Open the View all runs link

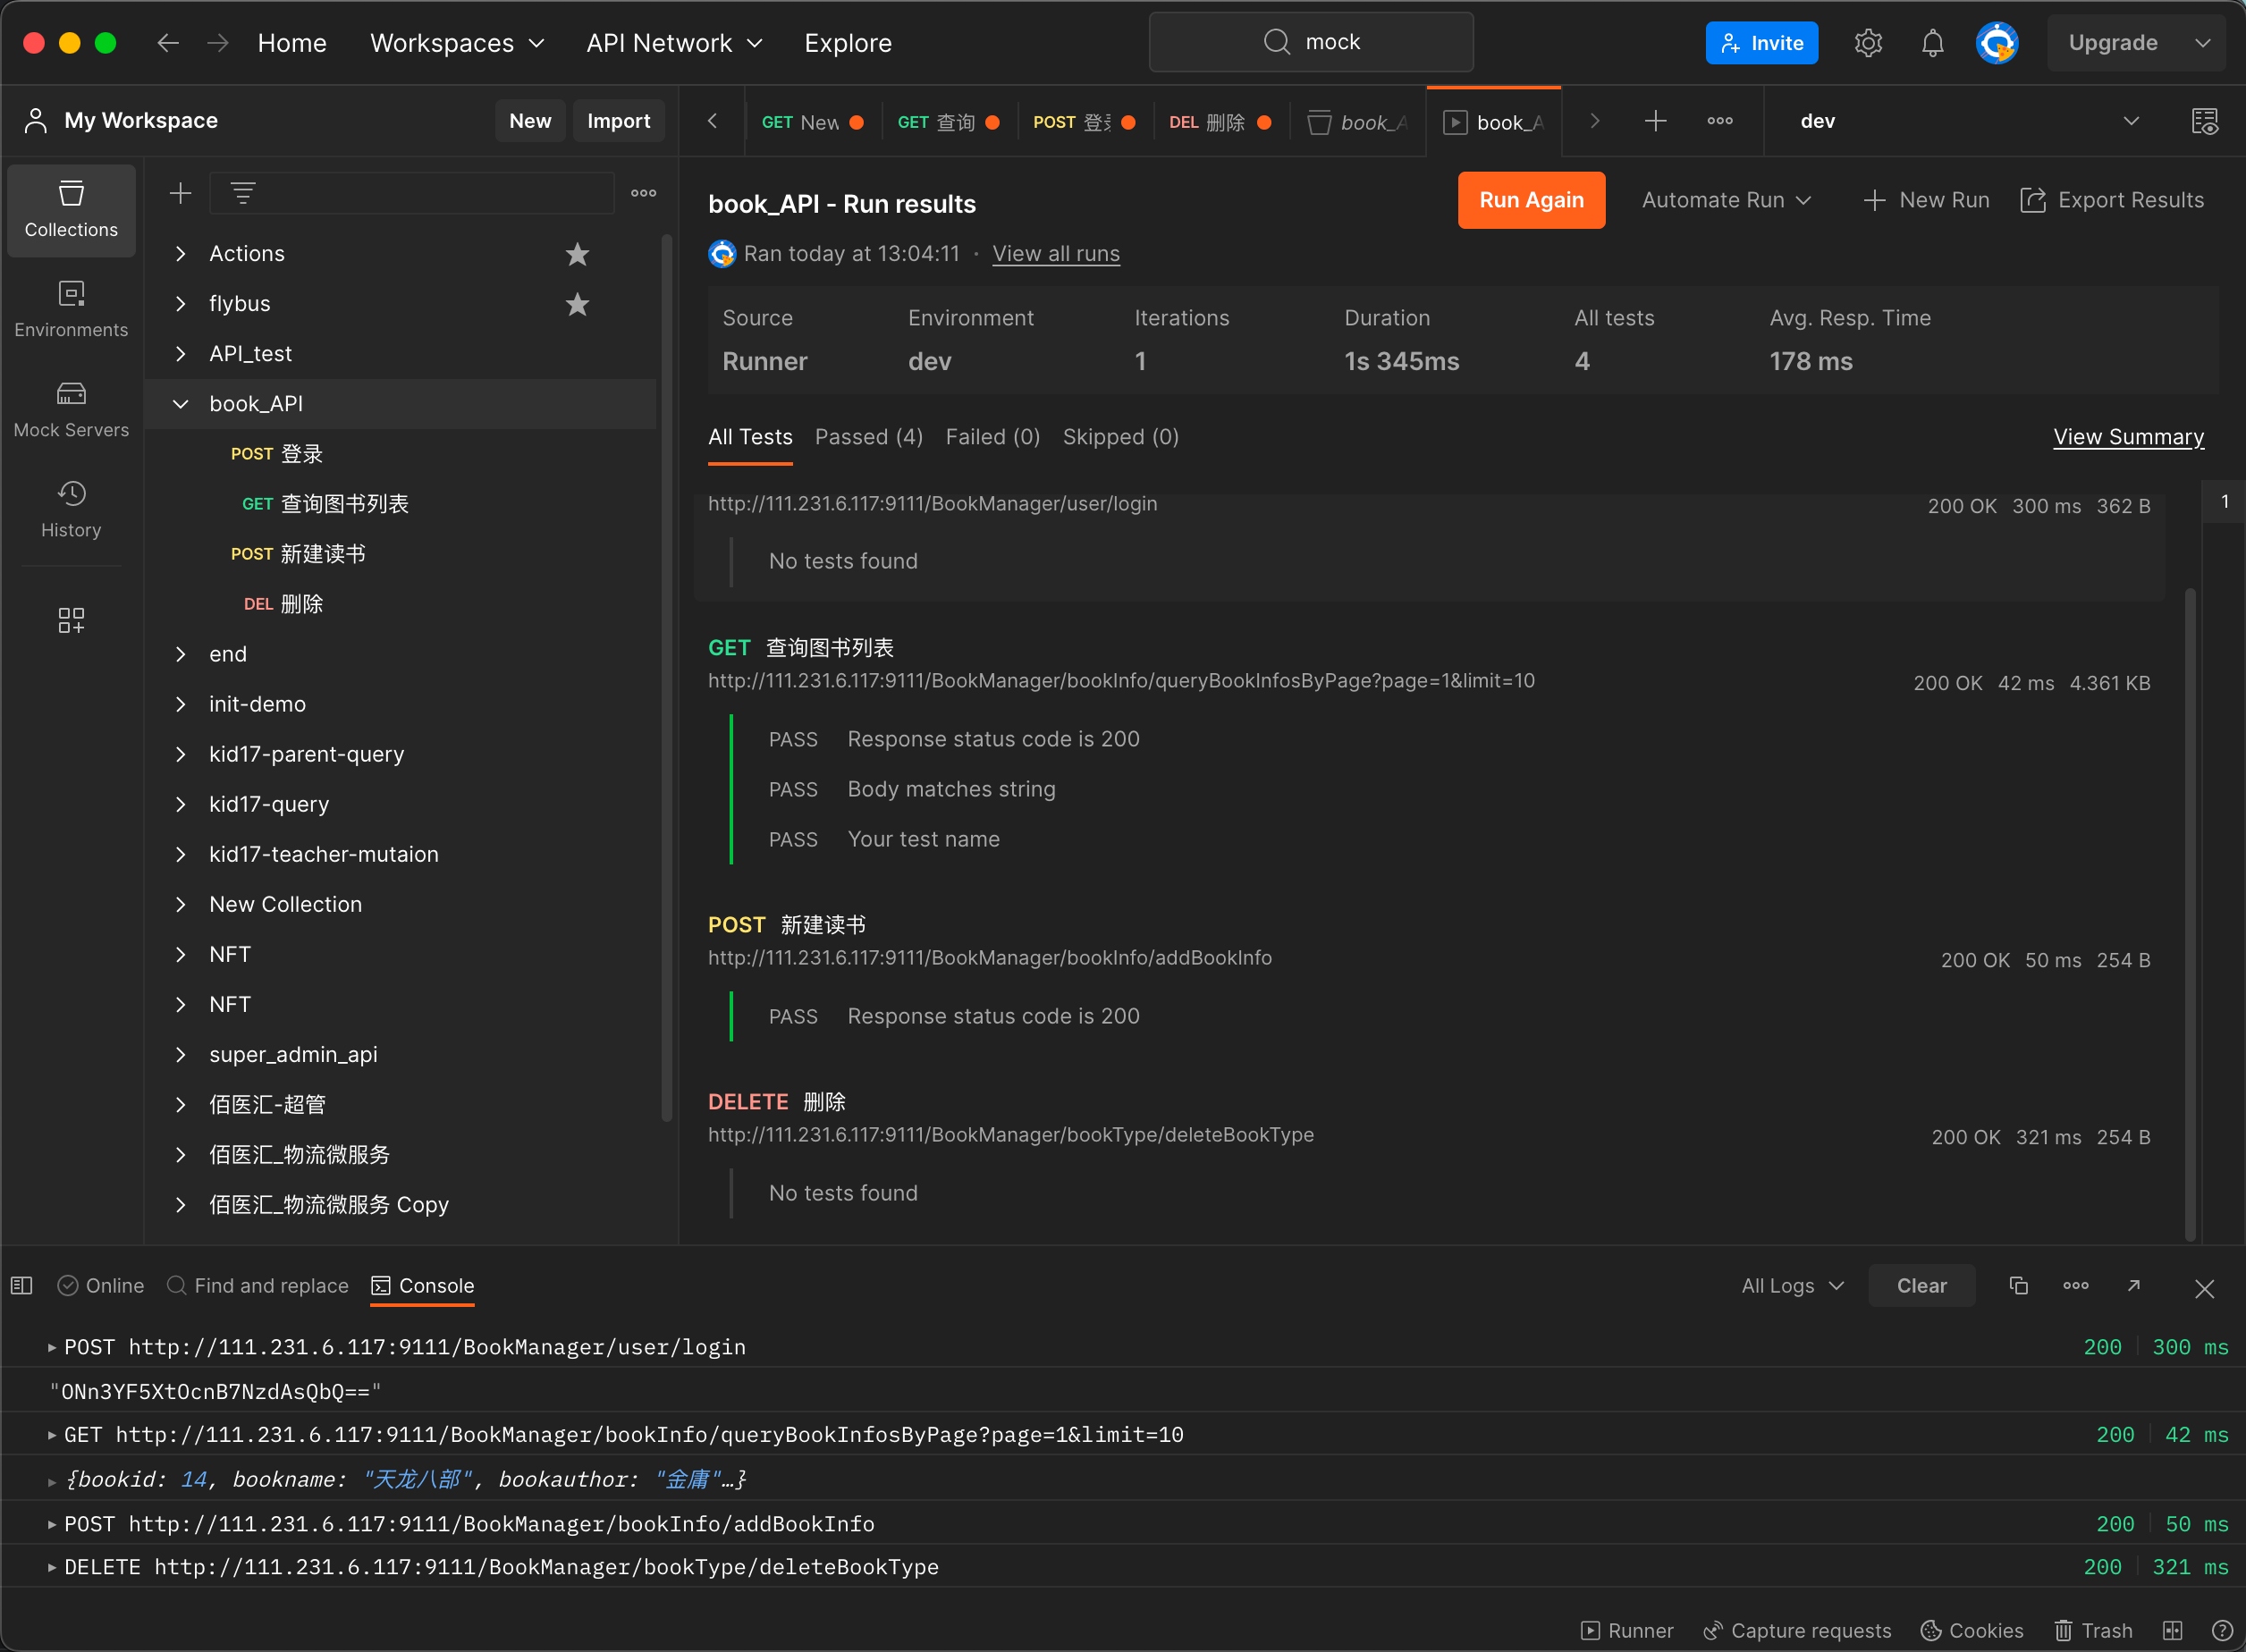(x=1055, y=254)
